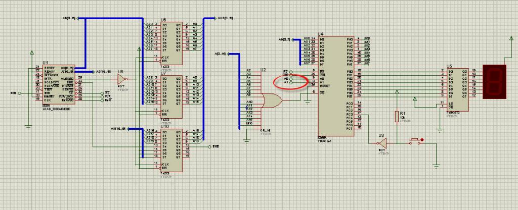Click the ADR[0..15] bus terminal label
Screen dimensions: 518x210
click(225, 18)
